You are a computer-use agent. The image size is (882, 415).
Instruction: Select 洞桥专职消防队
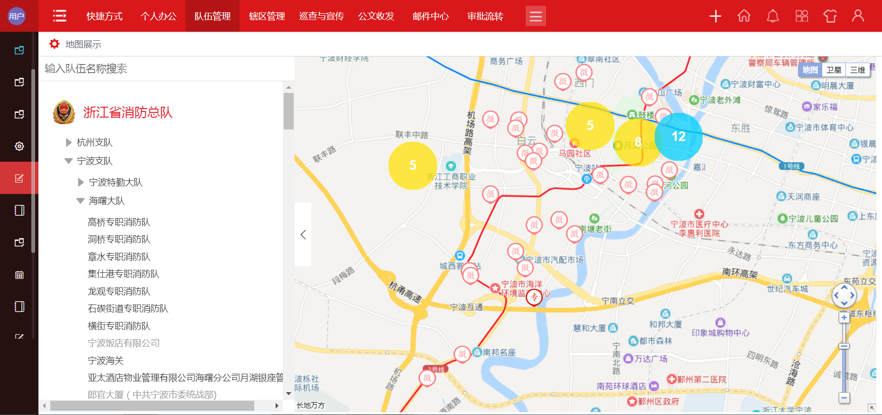119,240
